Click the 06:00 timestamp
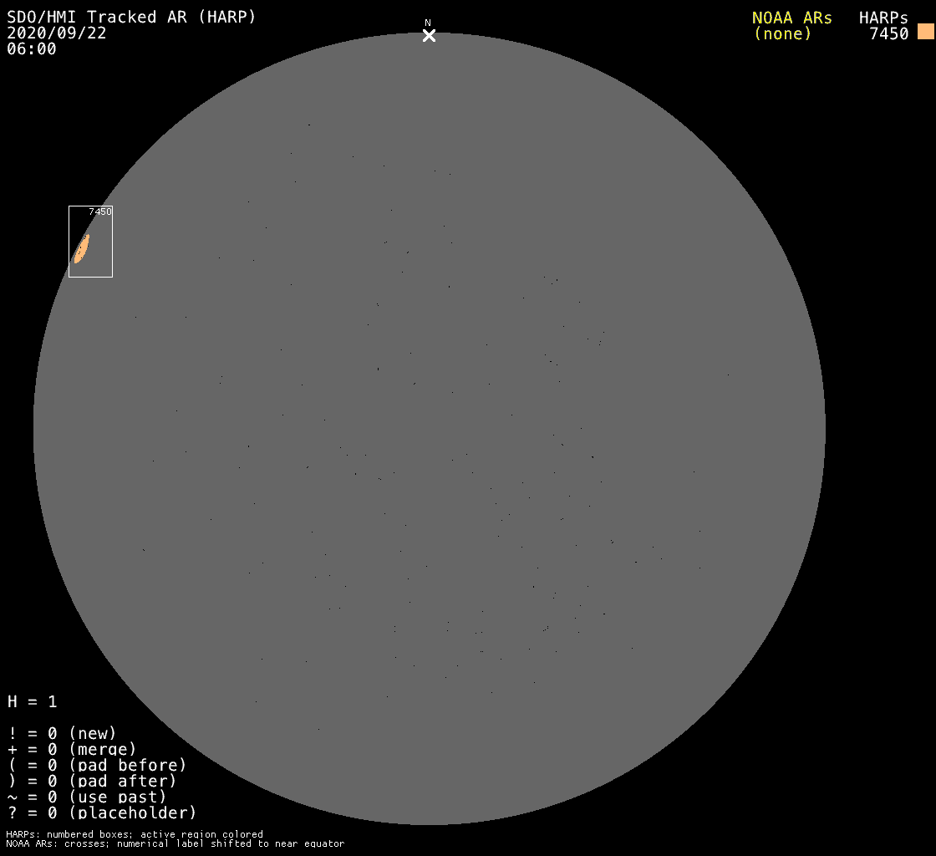Viewport: 936px width, 856px height. click(x=32, y=48)
